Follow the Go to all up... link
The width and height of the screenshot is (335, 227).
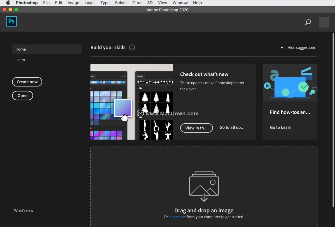232,127
